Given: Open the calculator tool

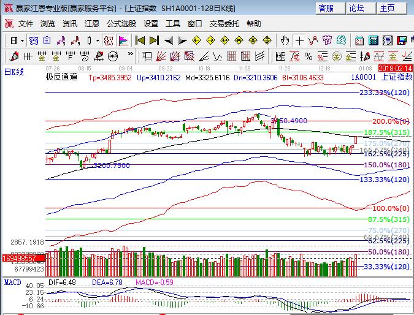Looking at the screenshot, I should [372, 40].
